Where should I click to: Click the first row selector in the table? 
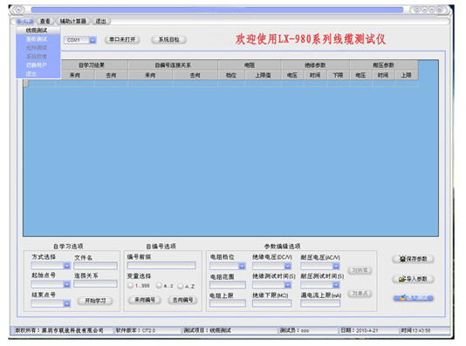(26, 84)
